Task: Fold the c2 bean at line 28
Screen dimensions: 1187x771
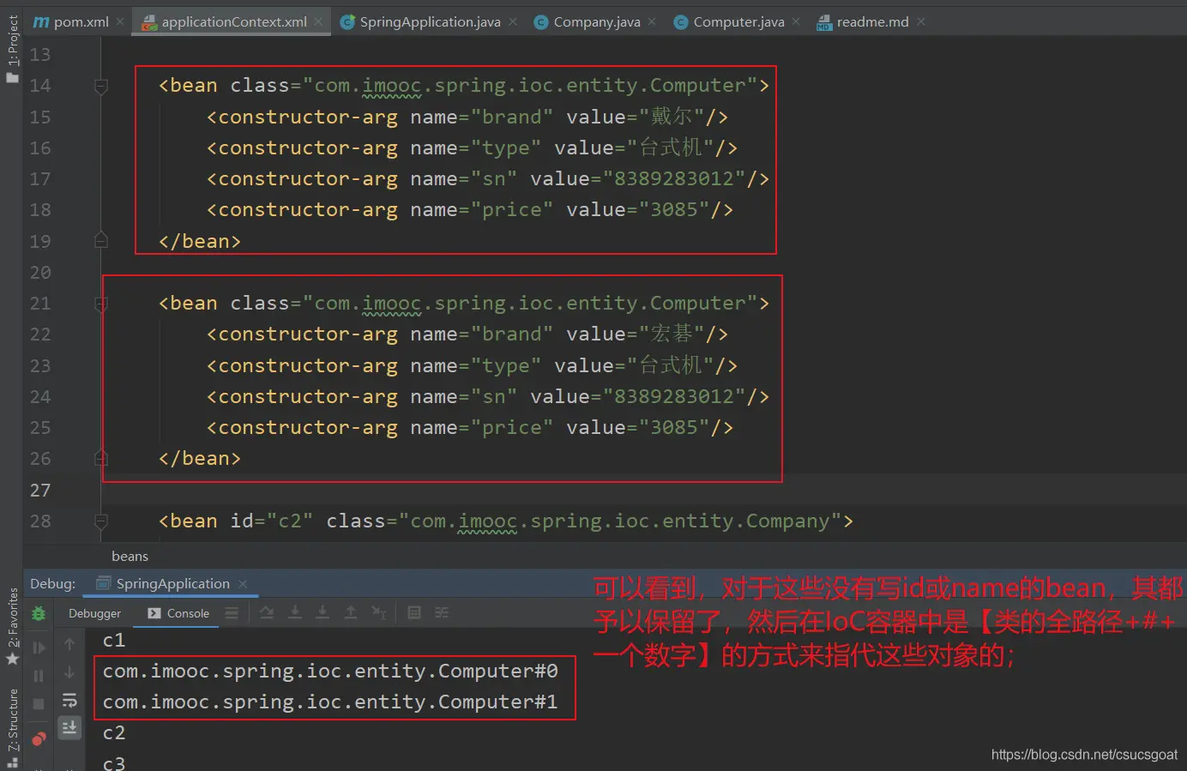Action: tap(101, 521)
